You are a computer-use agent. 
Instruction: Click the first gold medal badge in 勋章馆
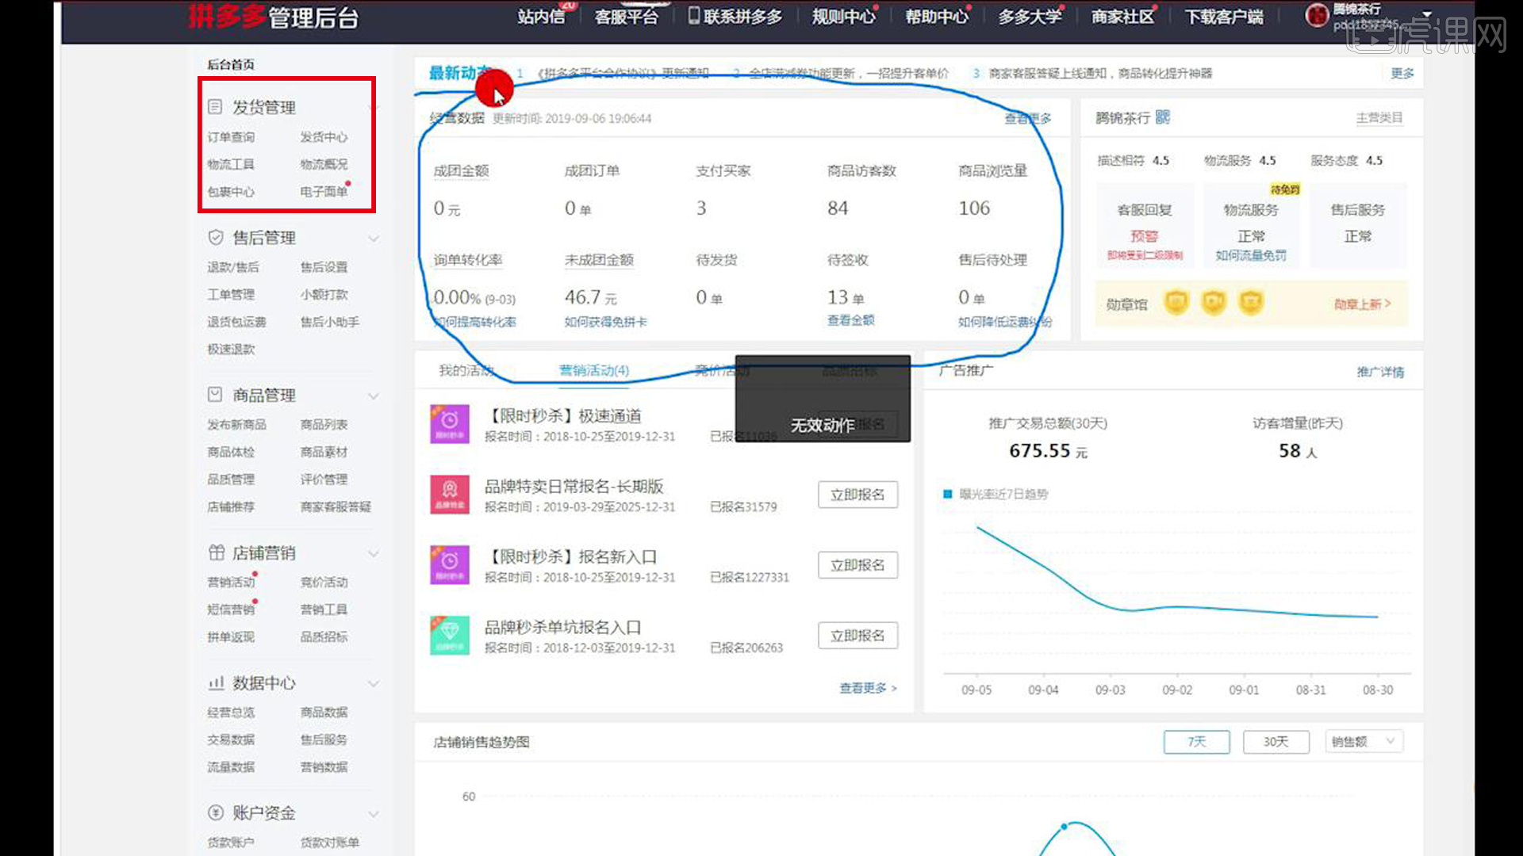point(1176,303)
